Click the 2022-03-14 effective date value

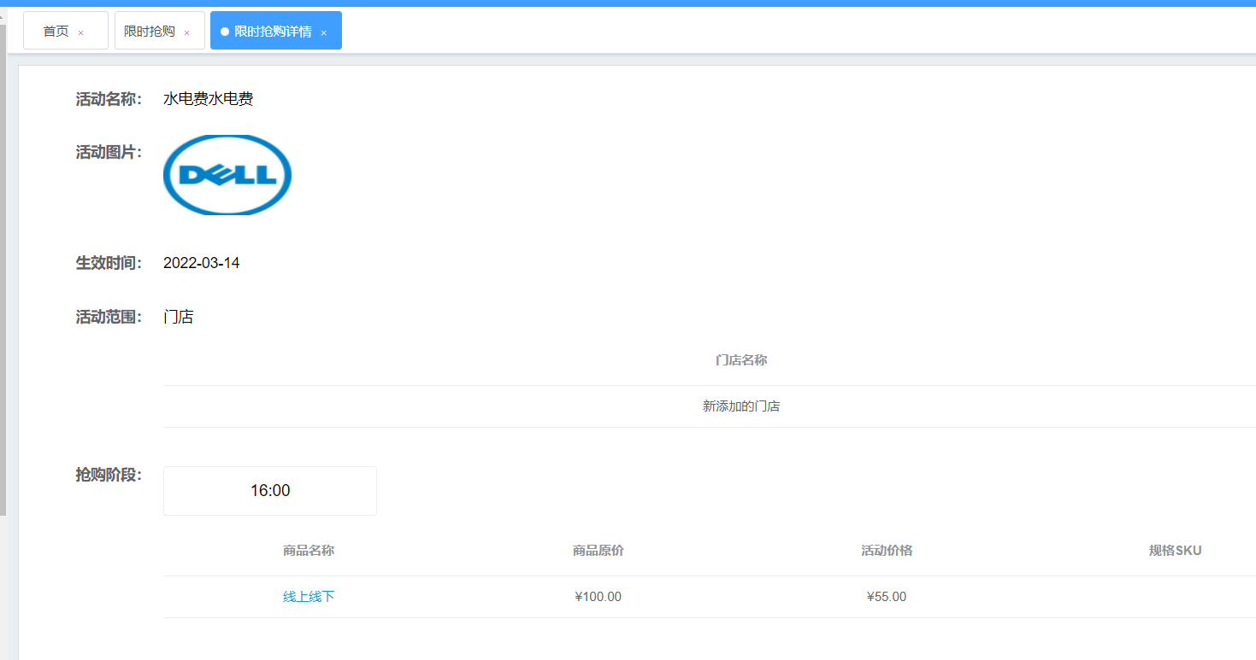click(x=202, y=263)
